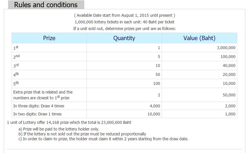This screenshot has width=250, height=153.
Task: Select the Value (Baht) column header
Action: coord(199,38)
